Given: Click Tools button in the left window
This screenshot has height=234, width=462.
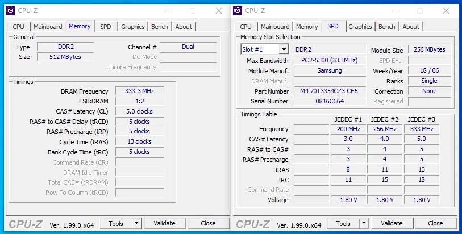Looking at the screenshot, I should tap(116, 224).
